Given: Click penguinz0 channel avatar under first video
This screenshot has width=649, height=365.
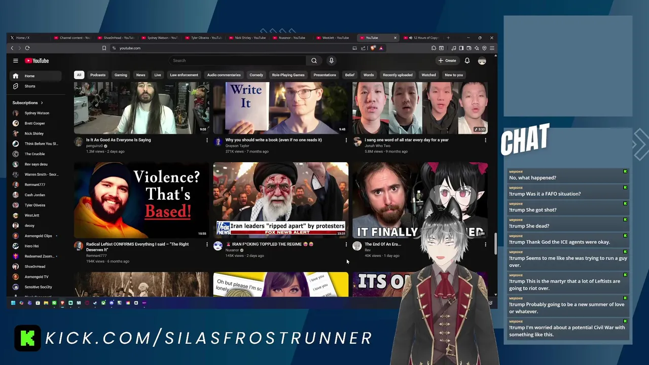Looking at the screenshot, I should 79,142.
